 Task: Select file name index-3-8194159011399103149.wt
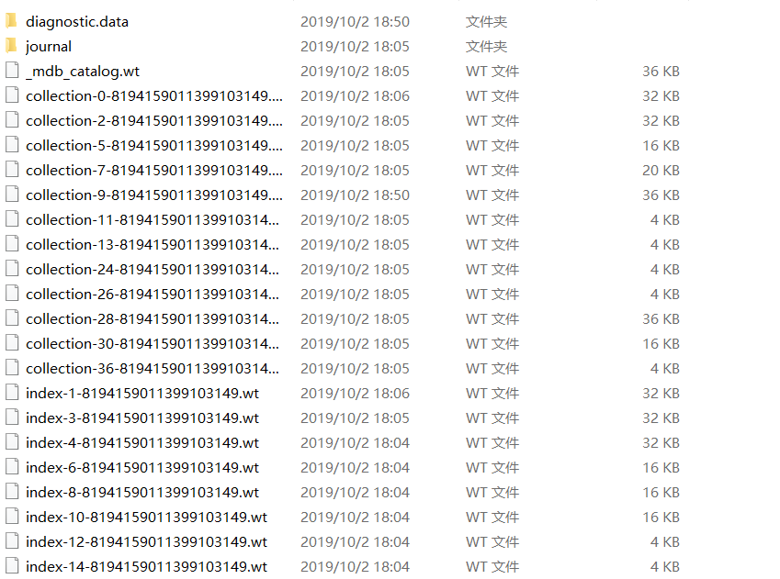(x=142, y=418)
